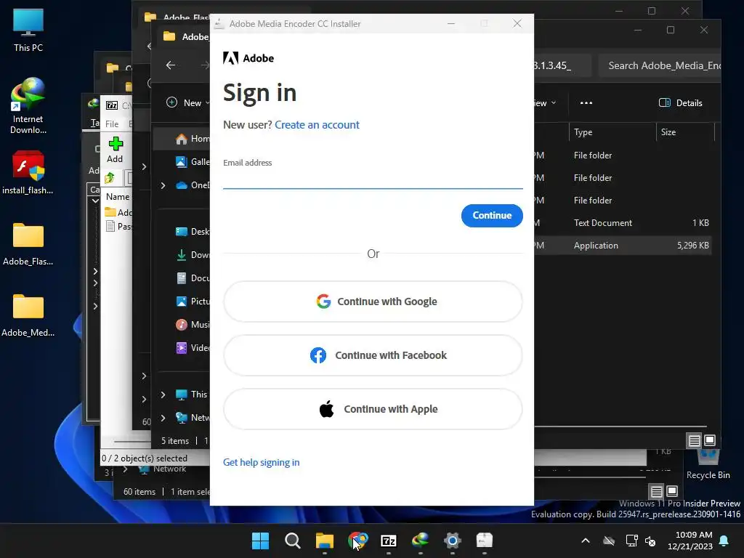The height and width of the screenshot is (558, 744).
Task: Open Chrome from taskbar
Action: coord(357,541)
